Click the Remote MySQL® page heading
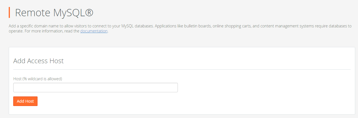358x118 pixels. [x=54, y=13]
